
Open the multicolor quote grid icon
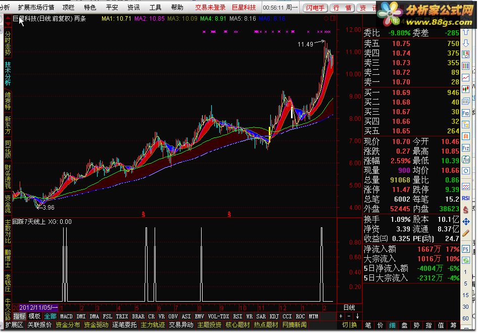465,66
